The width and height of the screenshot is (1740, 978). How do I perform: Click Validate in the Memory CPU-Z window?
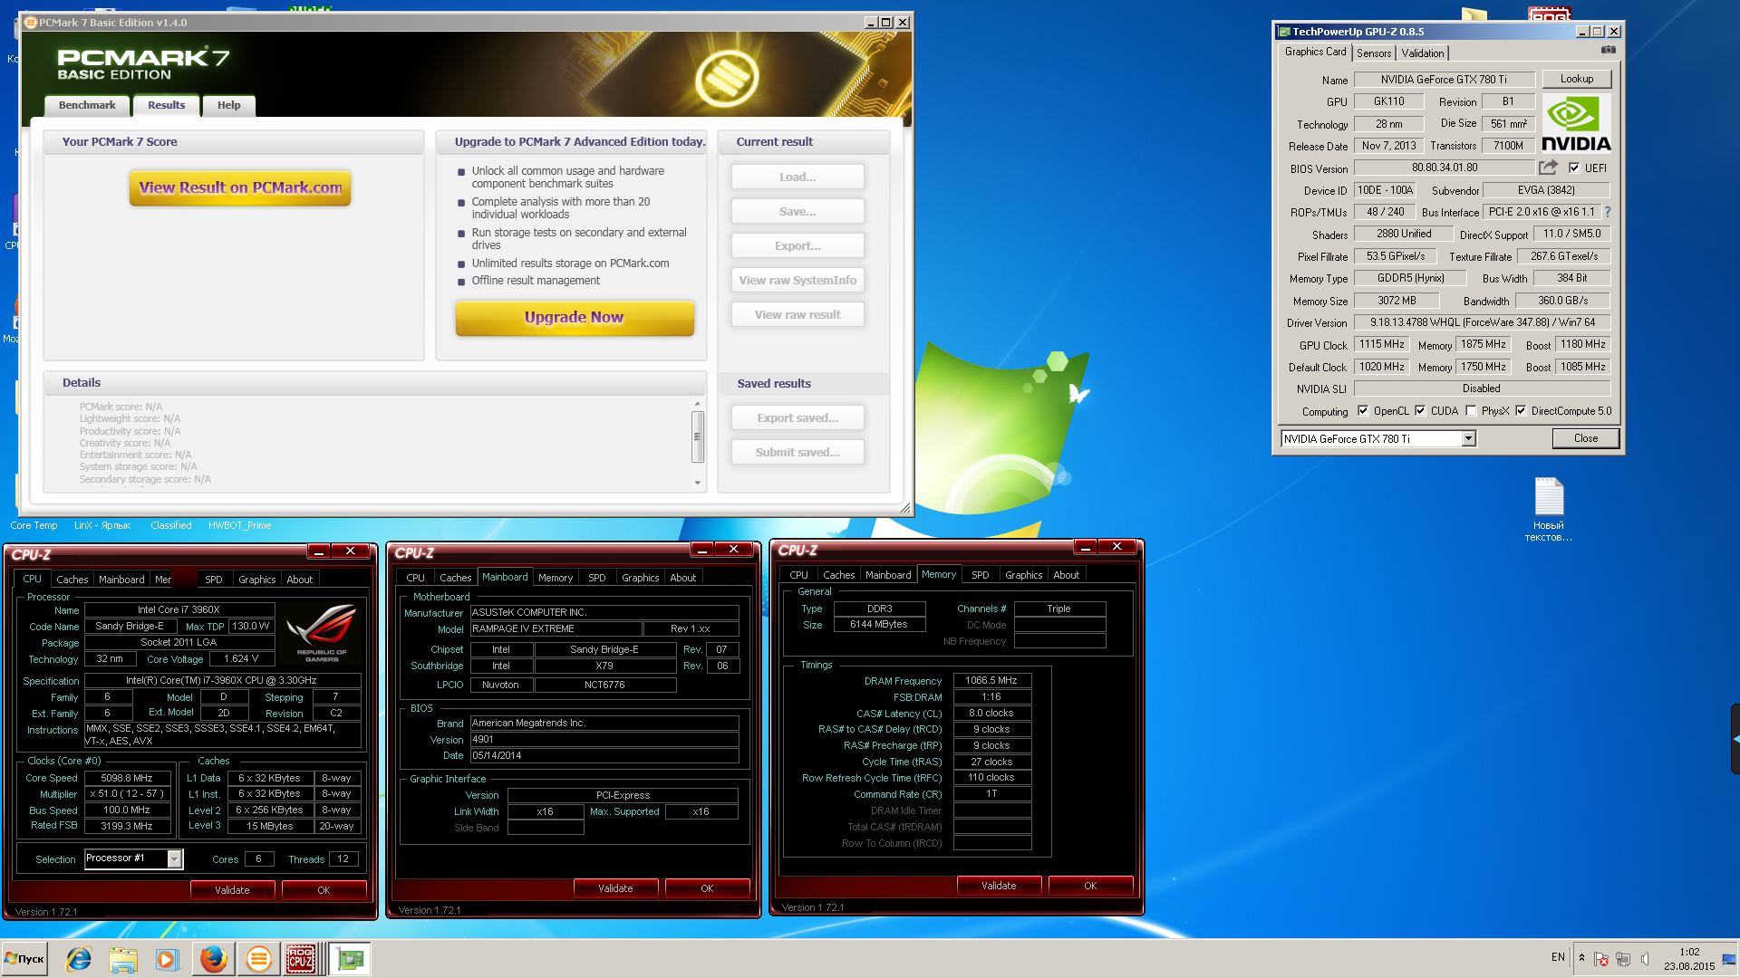(x=999, y=886)
